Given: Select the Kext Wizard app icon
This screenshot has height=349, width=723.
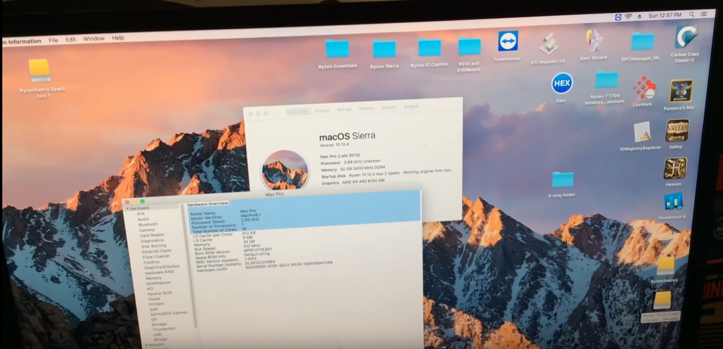Looking at the screenshot, I should 593,40.
